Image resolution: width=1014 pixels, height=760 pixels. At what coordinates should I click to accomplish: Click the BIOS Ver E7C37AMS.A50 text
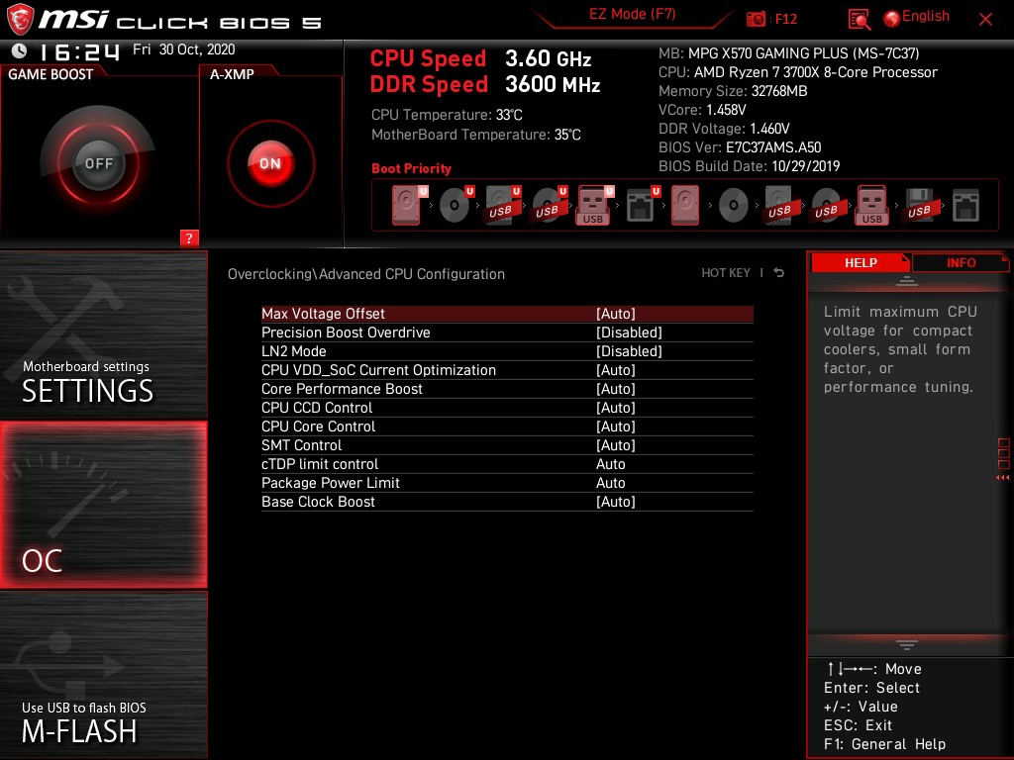coord(740,147)
